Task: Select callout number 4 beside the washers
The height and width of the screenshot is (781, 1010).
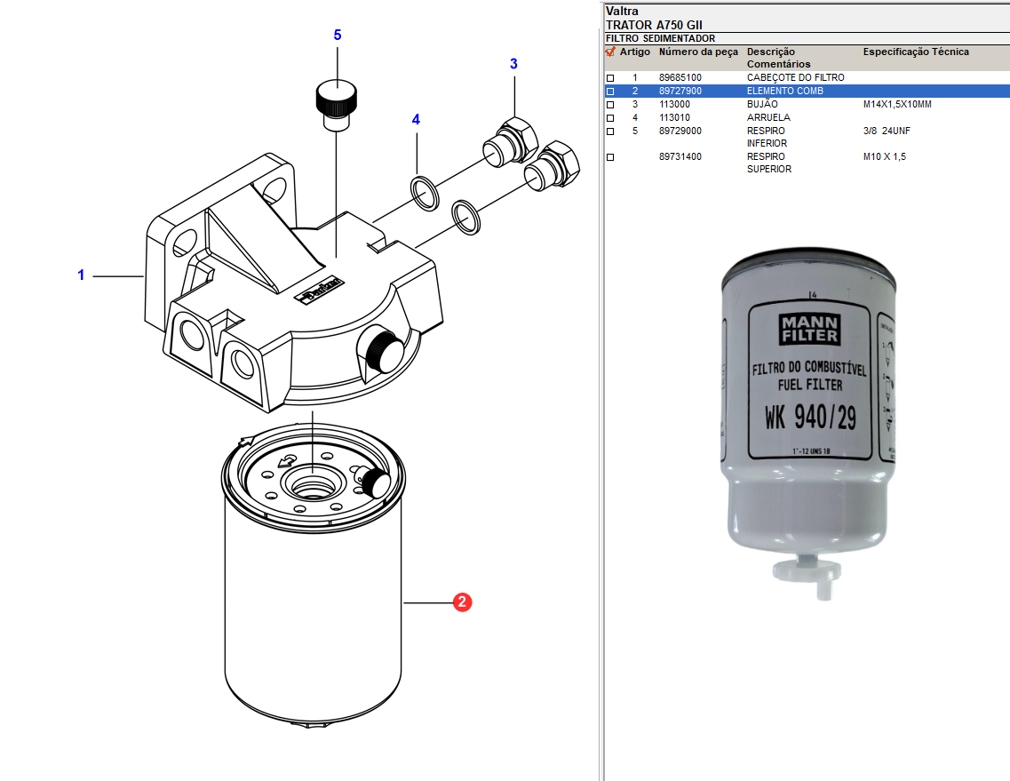Action: [x=415, y=119]
